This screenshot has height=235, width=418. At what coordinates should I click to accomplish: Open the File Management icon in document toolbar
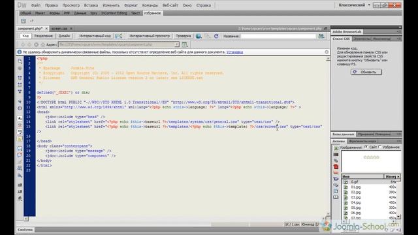(x=321, y=36)
